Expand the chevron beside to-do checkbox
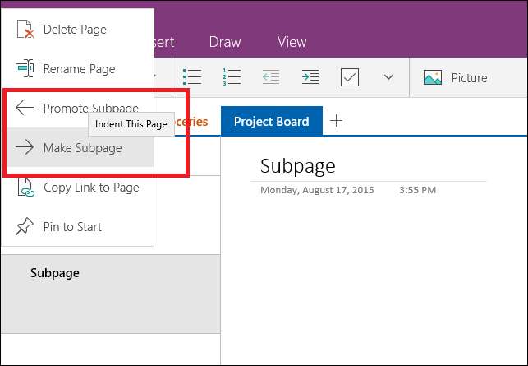528x366 pixels. [x=389, y=77]
